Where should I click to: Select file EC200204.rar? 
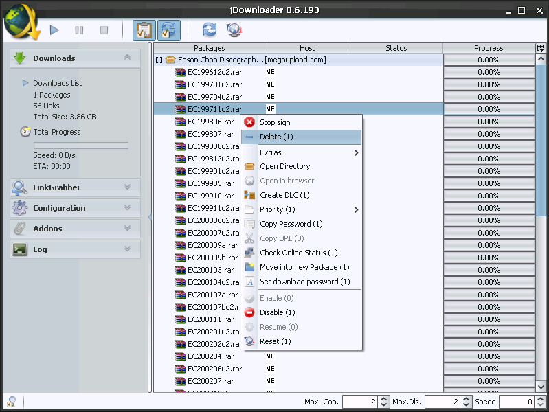pyautogui.click(x=210, y=356)
